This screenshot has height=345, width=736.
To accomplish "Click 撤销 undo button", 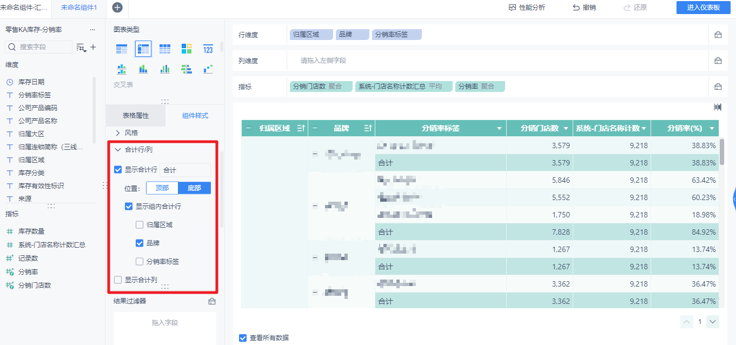I will pyautogui.click(x=584, y=8).
